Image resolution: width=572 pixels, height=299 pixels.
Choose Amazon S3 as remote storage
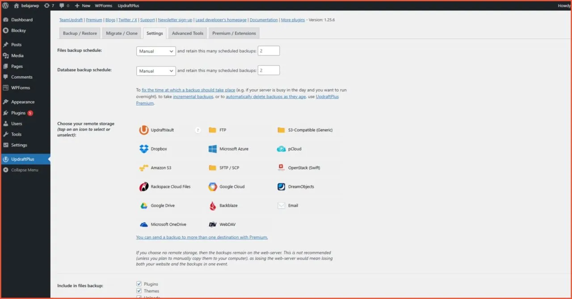[x=144, y=167]
